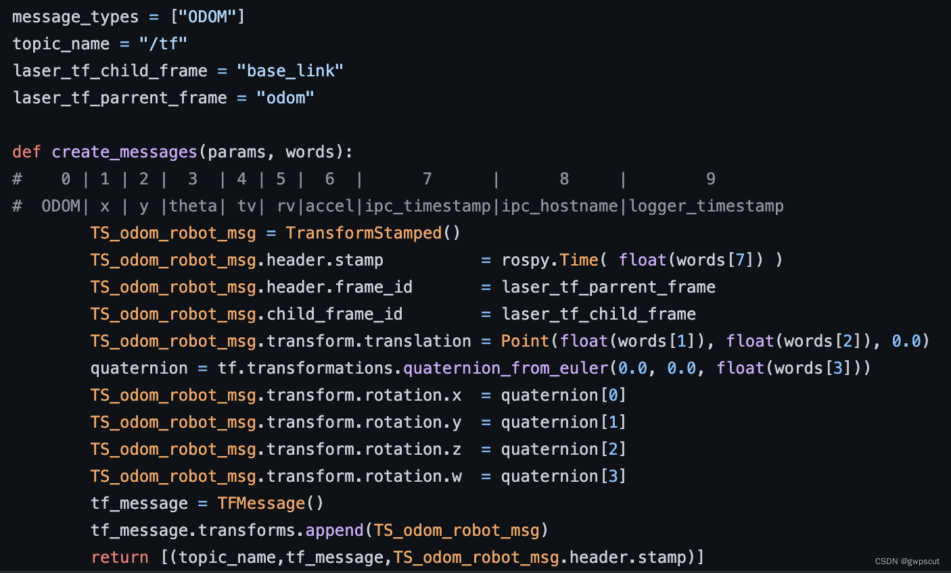Click the return keyword
Viewport: 951px width, 573px height.
coord(120,557)
